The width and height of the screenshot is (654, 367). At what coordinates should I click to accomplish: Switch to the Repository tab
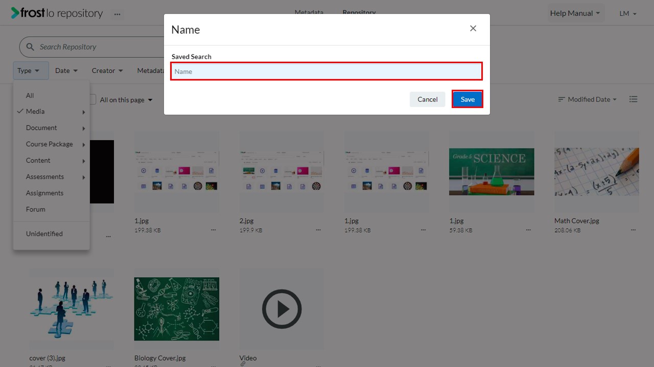click(x=359, y=12)
